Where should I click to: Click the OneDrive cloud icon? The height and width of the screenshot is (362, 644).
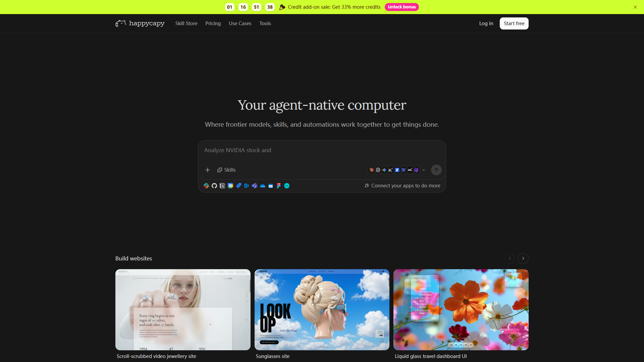[x=263, y=186]
